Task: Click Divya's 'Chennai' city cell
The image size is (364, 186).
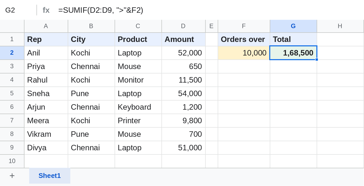Action: click(x=91, y=148)
